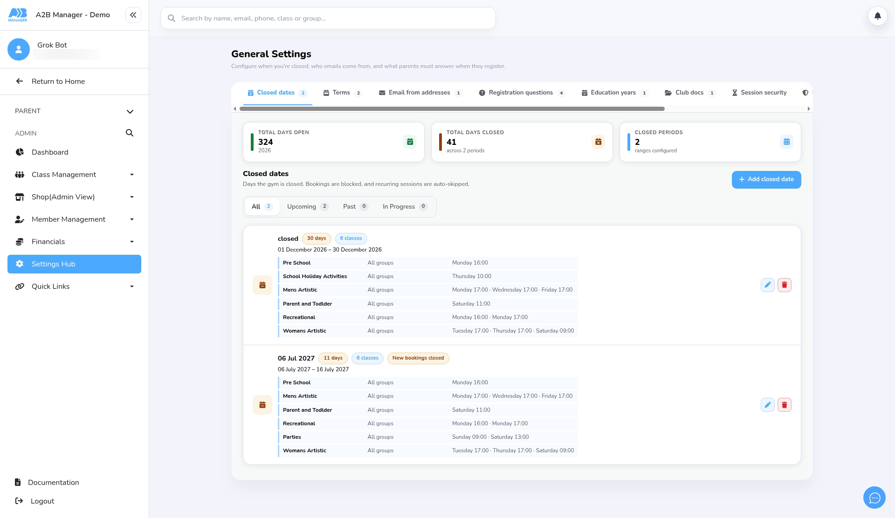
Task: Expand Quick Links submenu
Action: [x=132, y=286]
